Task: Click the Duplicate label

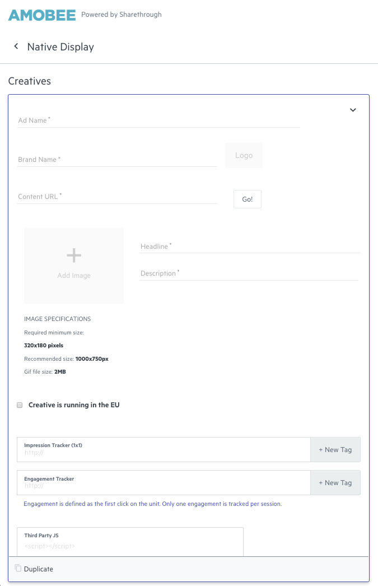Action: point(39,569)
